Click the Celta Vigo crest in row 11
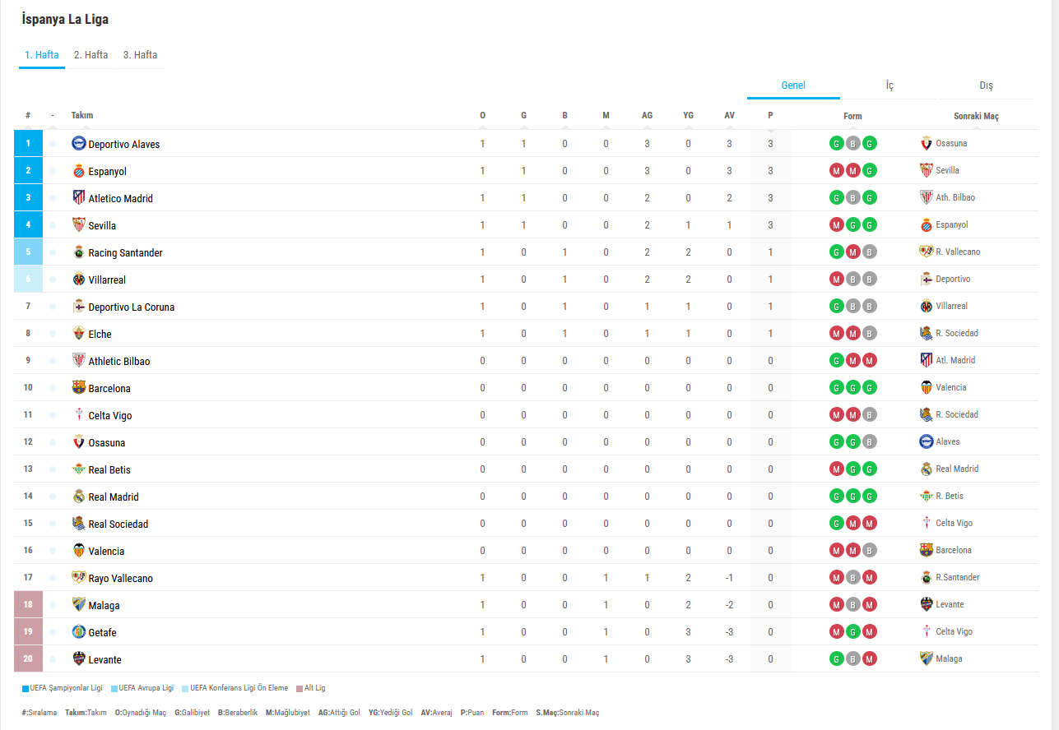 pos(79,414)
